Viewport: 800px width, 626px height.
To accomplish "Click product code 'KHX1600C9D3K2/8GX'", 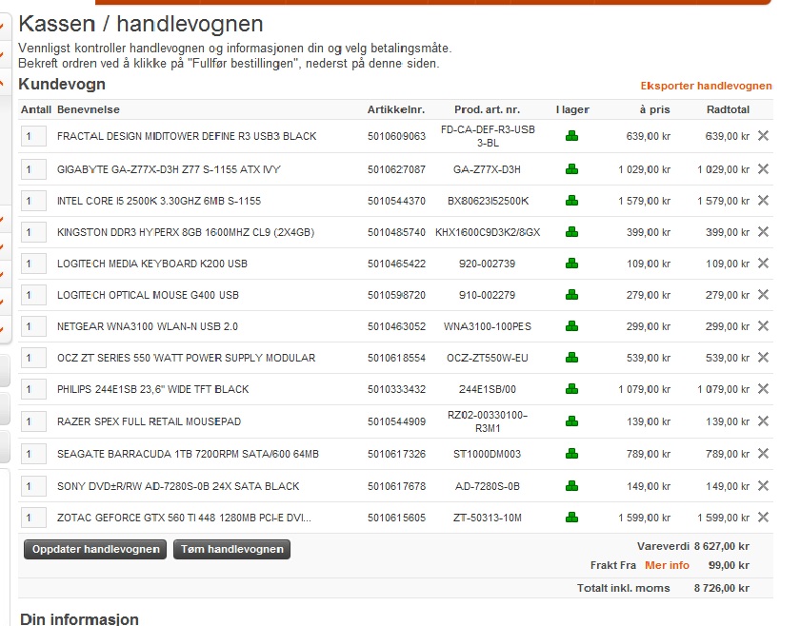I will (x=488, y=232).
